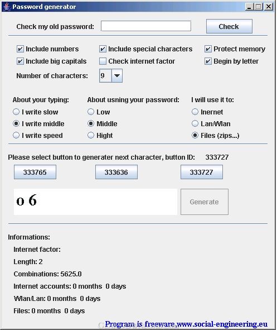Viewport: 277px width, 330px height.
Task: Toggle Include special characters checkbox
Action: click(103, 49)
